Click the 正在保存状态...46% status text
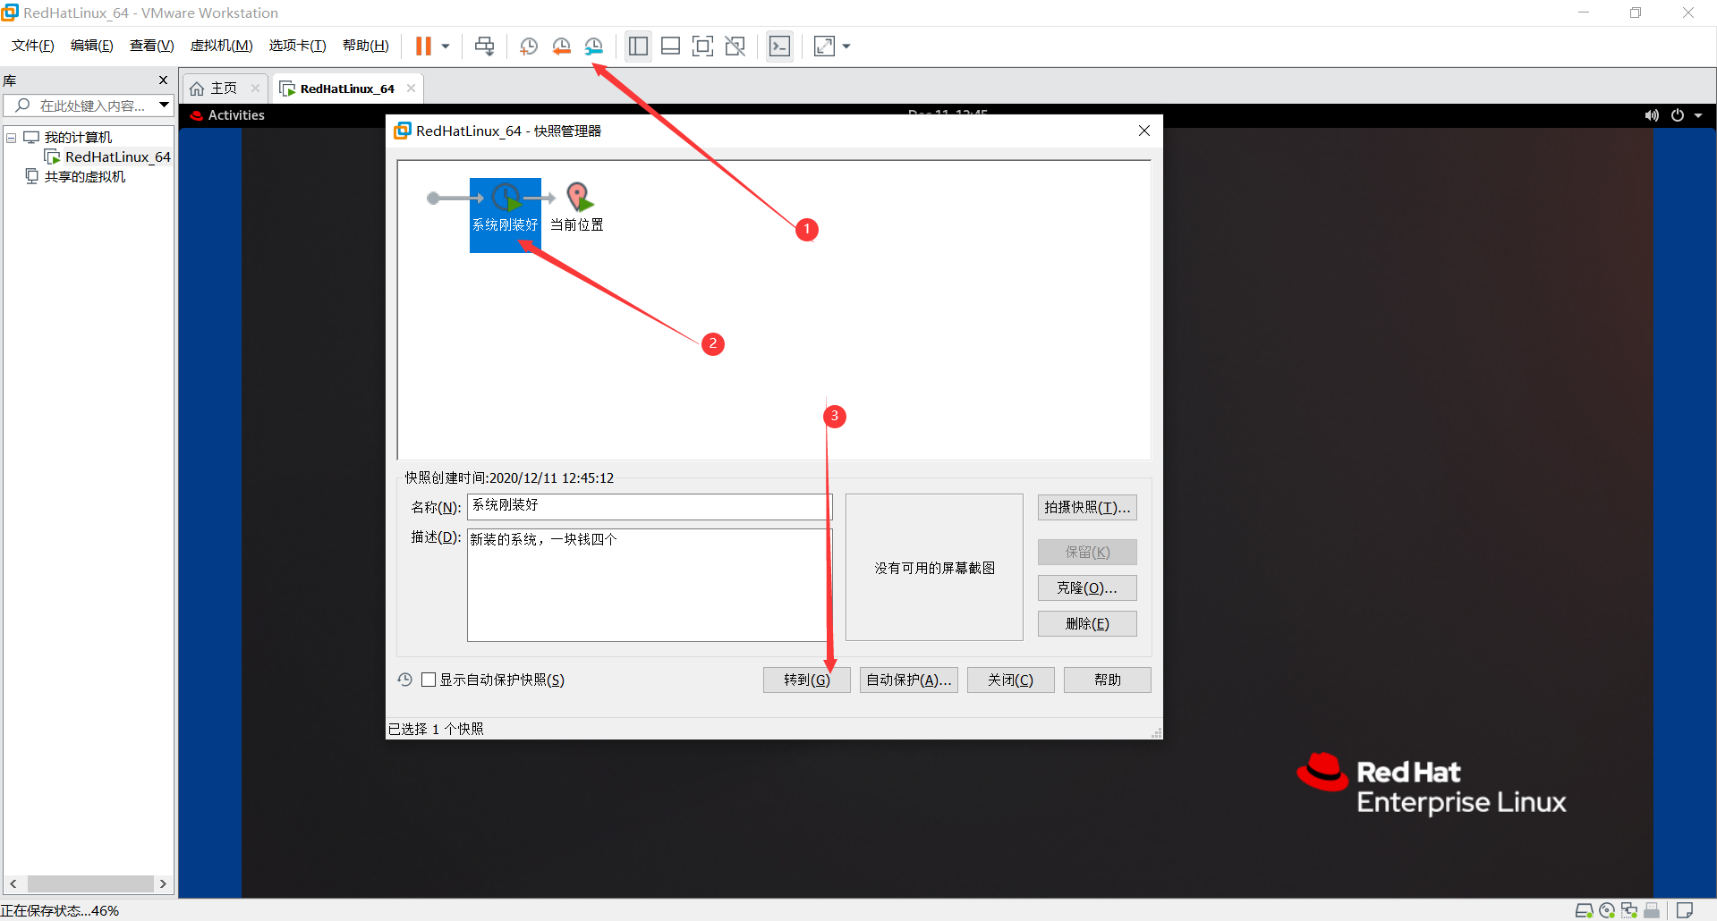 click(x=60, y=911)
